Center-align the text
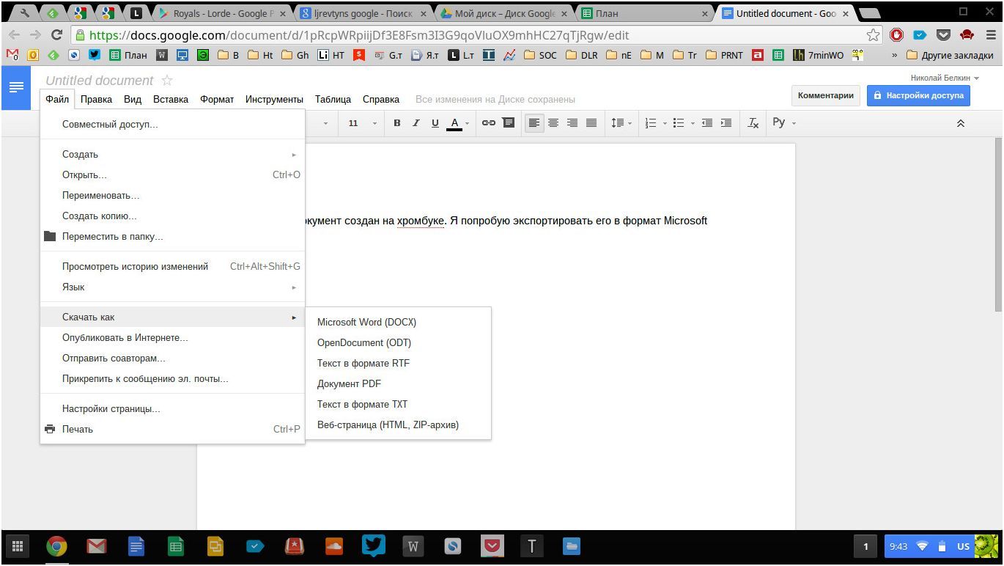 click(x=553, y=123)
